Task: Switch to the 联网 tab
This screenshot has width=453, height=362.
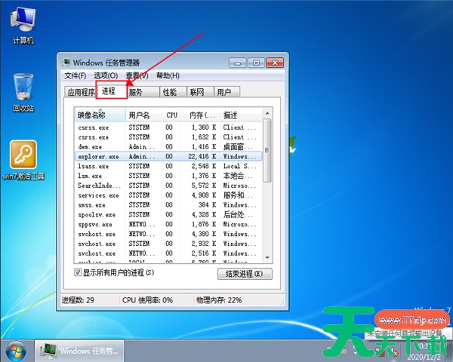Action: [x=197, y=92]
